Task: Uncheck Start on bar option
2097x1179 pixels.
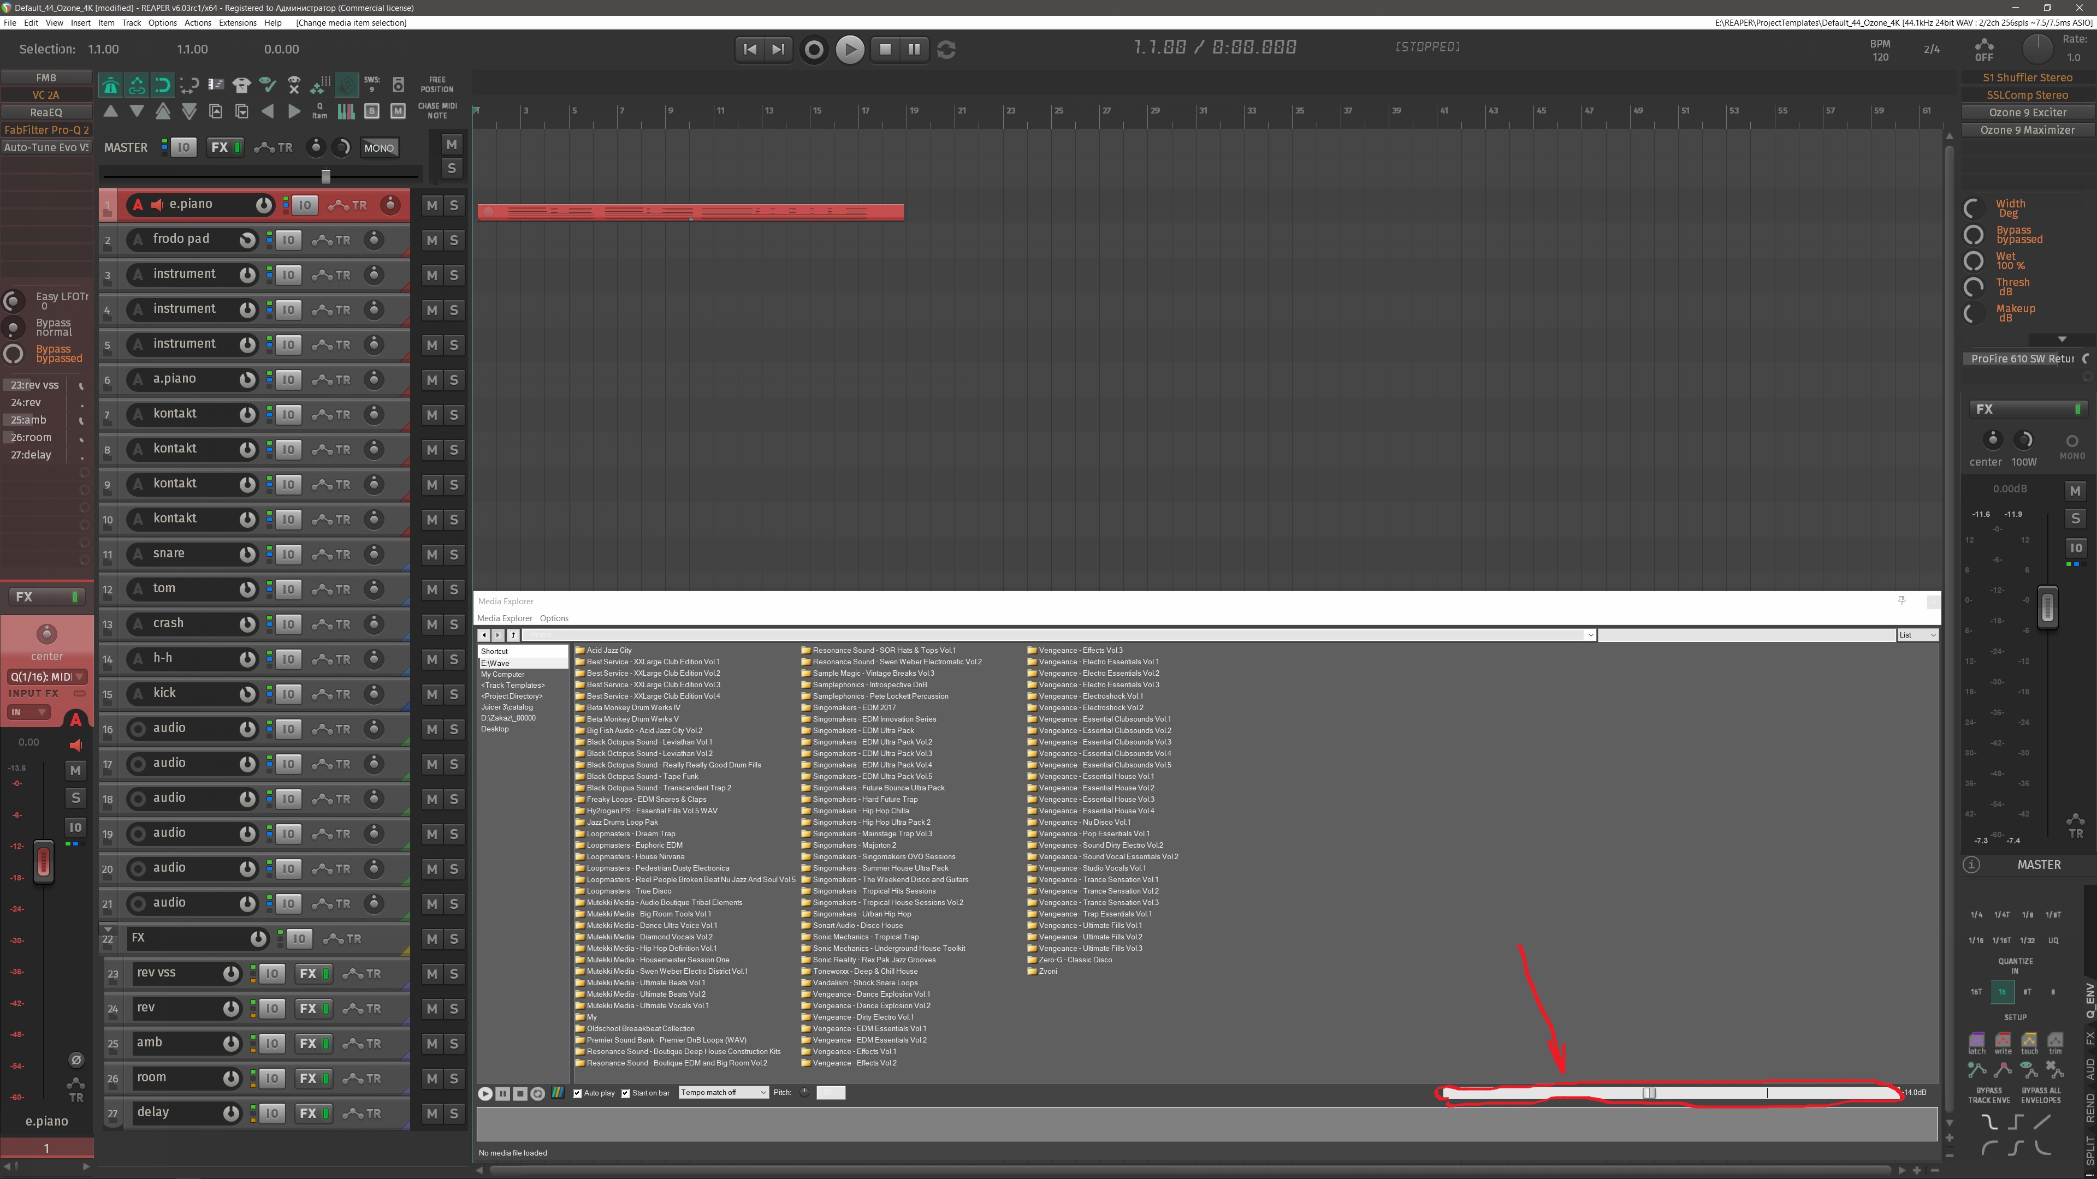Action: click(626, 1093)
